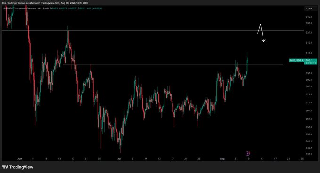
Task: Click the 567.0 price axis label
Action: pyautogui.click(x=309, y=111)
